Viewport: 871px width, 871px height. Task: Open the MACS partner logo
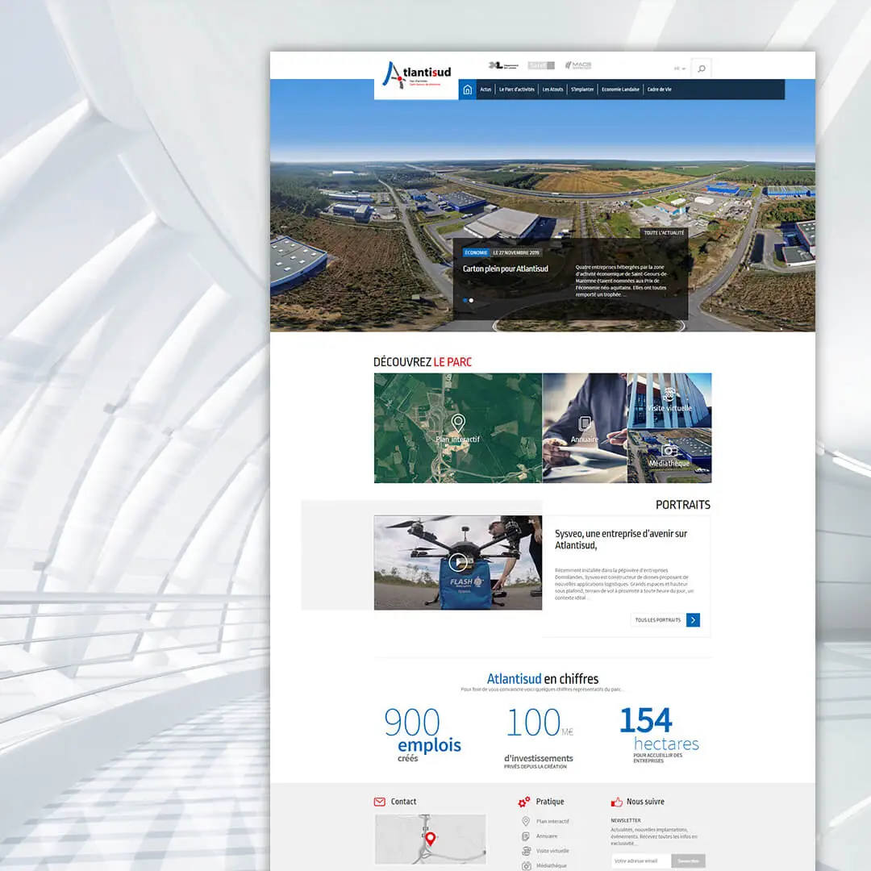[578, 65]
